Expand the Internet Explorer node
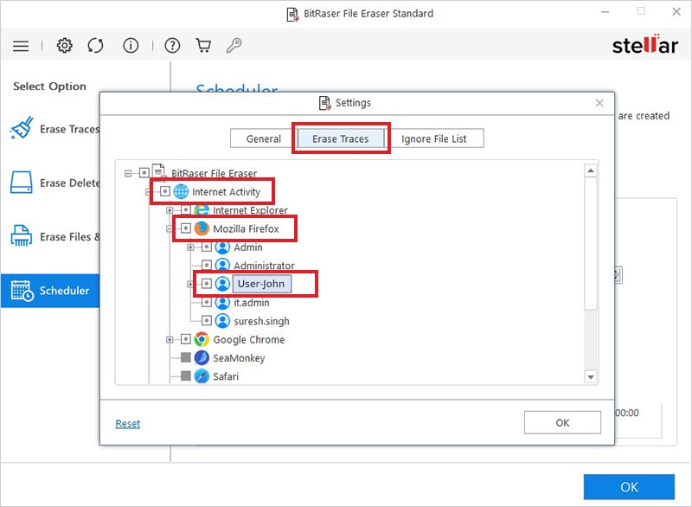Image resolution: width=692 pixels, height=507 pixels. click(x=170, y=210)
